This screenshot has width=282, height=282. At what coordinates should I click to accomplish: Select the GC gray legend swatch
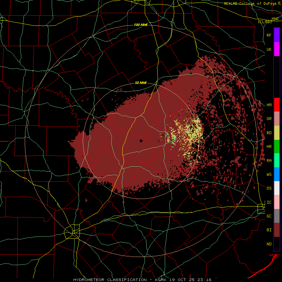(277, 216)
